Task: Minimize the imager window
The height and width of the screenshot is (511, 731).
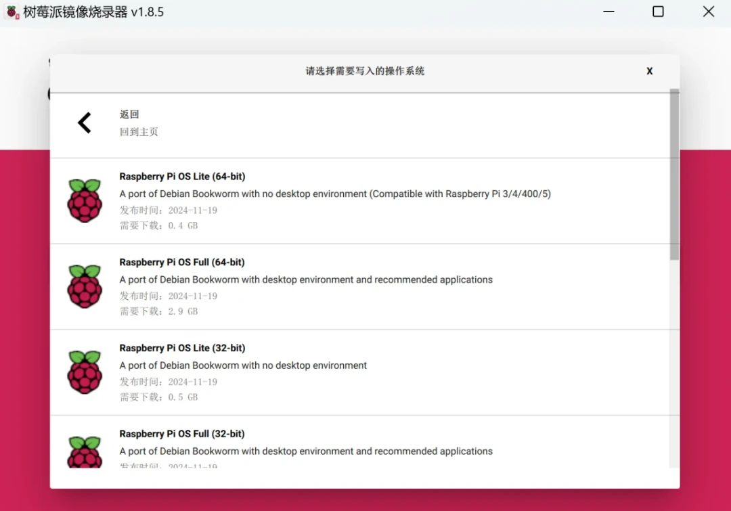Action: 608,12
